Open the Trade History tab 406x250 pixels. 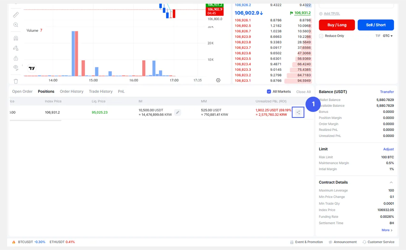(x=101, y=91)
